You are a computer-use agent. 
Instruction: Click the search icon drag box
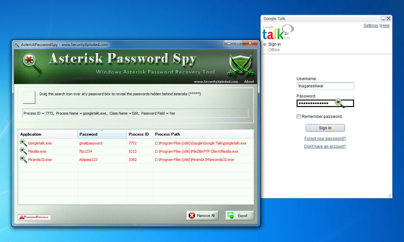[29, 97]
